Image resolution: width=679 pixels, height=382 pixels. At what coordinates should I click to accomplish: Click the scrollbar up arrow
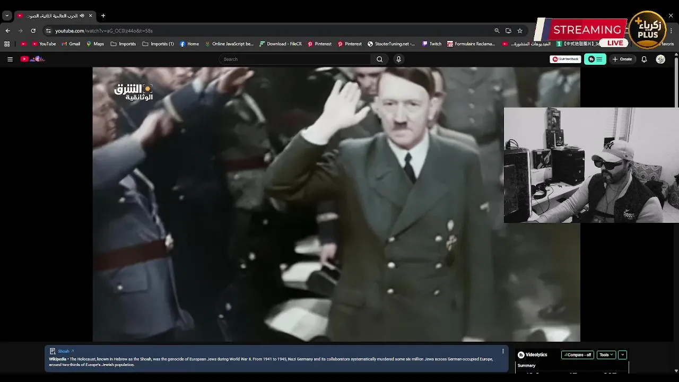676,54
